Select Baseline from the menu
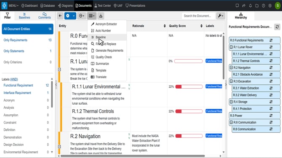 (107, 37)
